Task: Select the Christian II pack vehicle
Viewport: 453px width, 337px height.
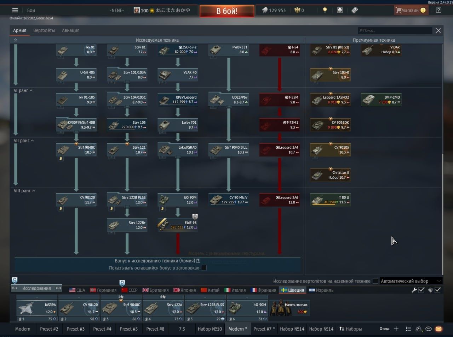Action: 331,175
